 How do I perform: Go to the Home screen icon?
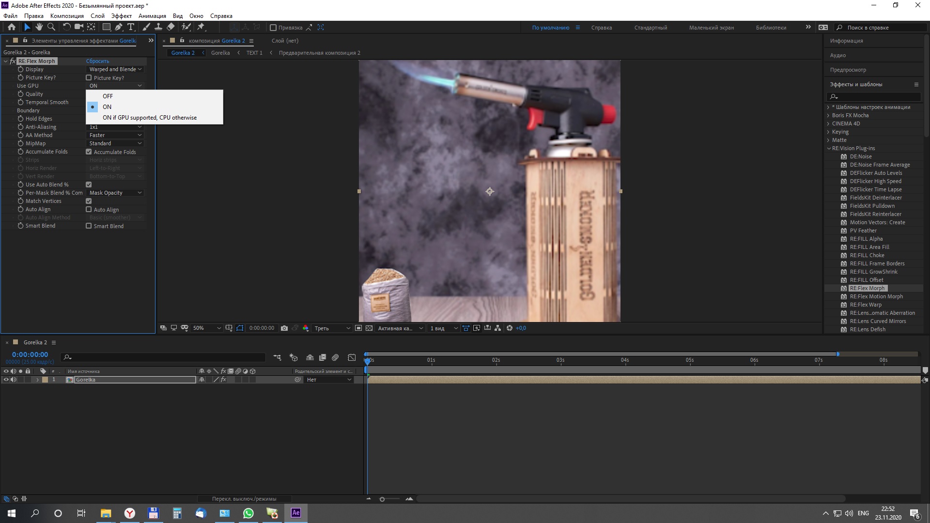pos(12,27)
